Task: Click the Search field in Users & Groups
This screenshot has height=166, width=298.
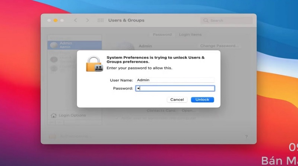Action: (x=226, y=20)
